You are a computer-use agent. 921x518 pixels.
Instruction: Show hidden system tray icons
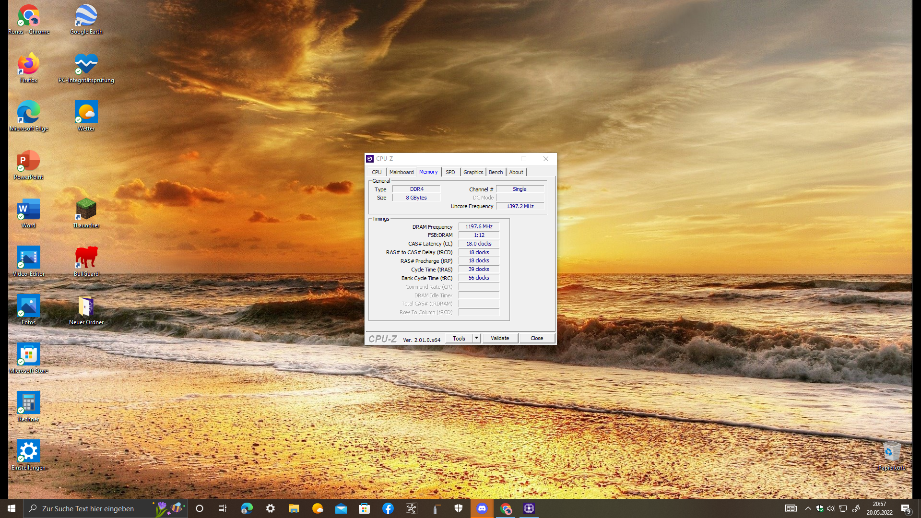pos(808,508)
